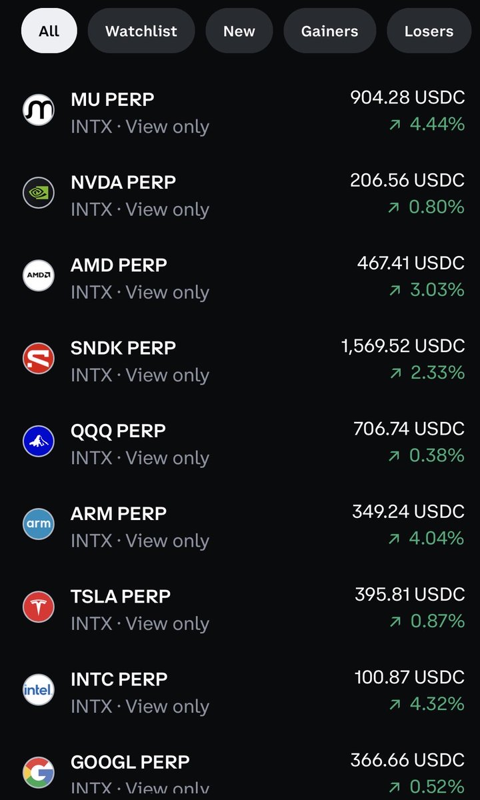Open the NVDA PERP market name

point(123,182)
